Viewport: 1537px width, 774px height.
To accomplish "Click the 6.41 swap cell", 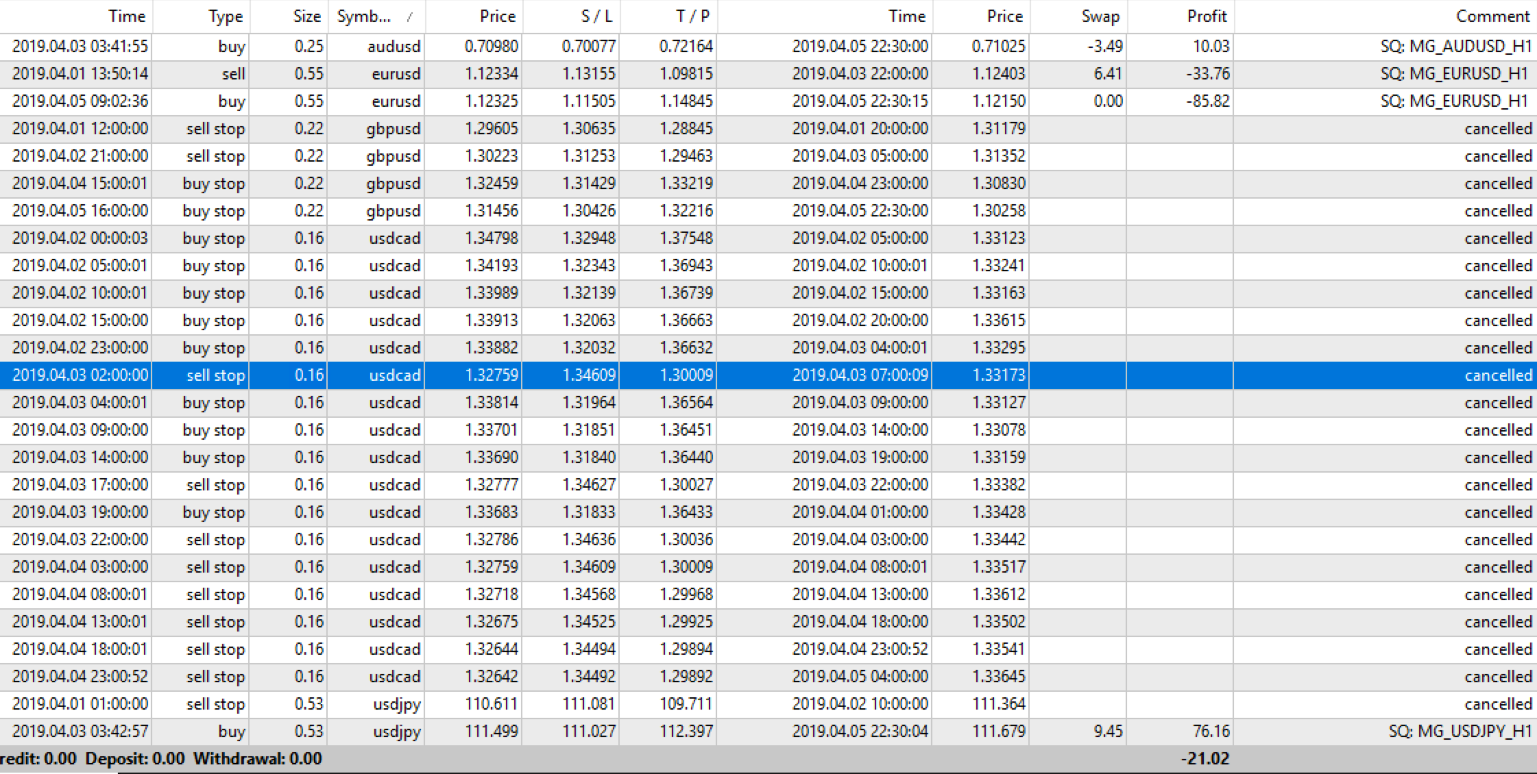I will [1107, 74].
